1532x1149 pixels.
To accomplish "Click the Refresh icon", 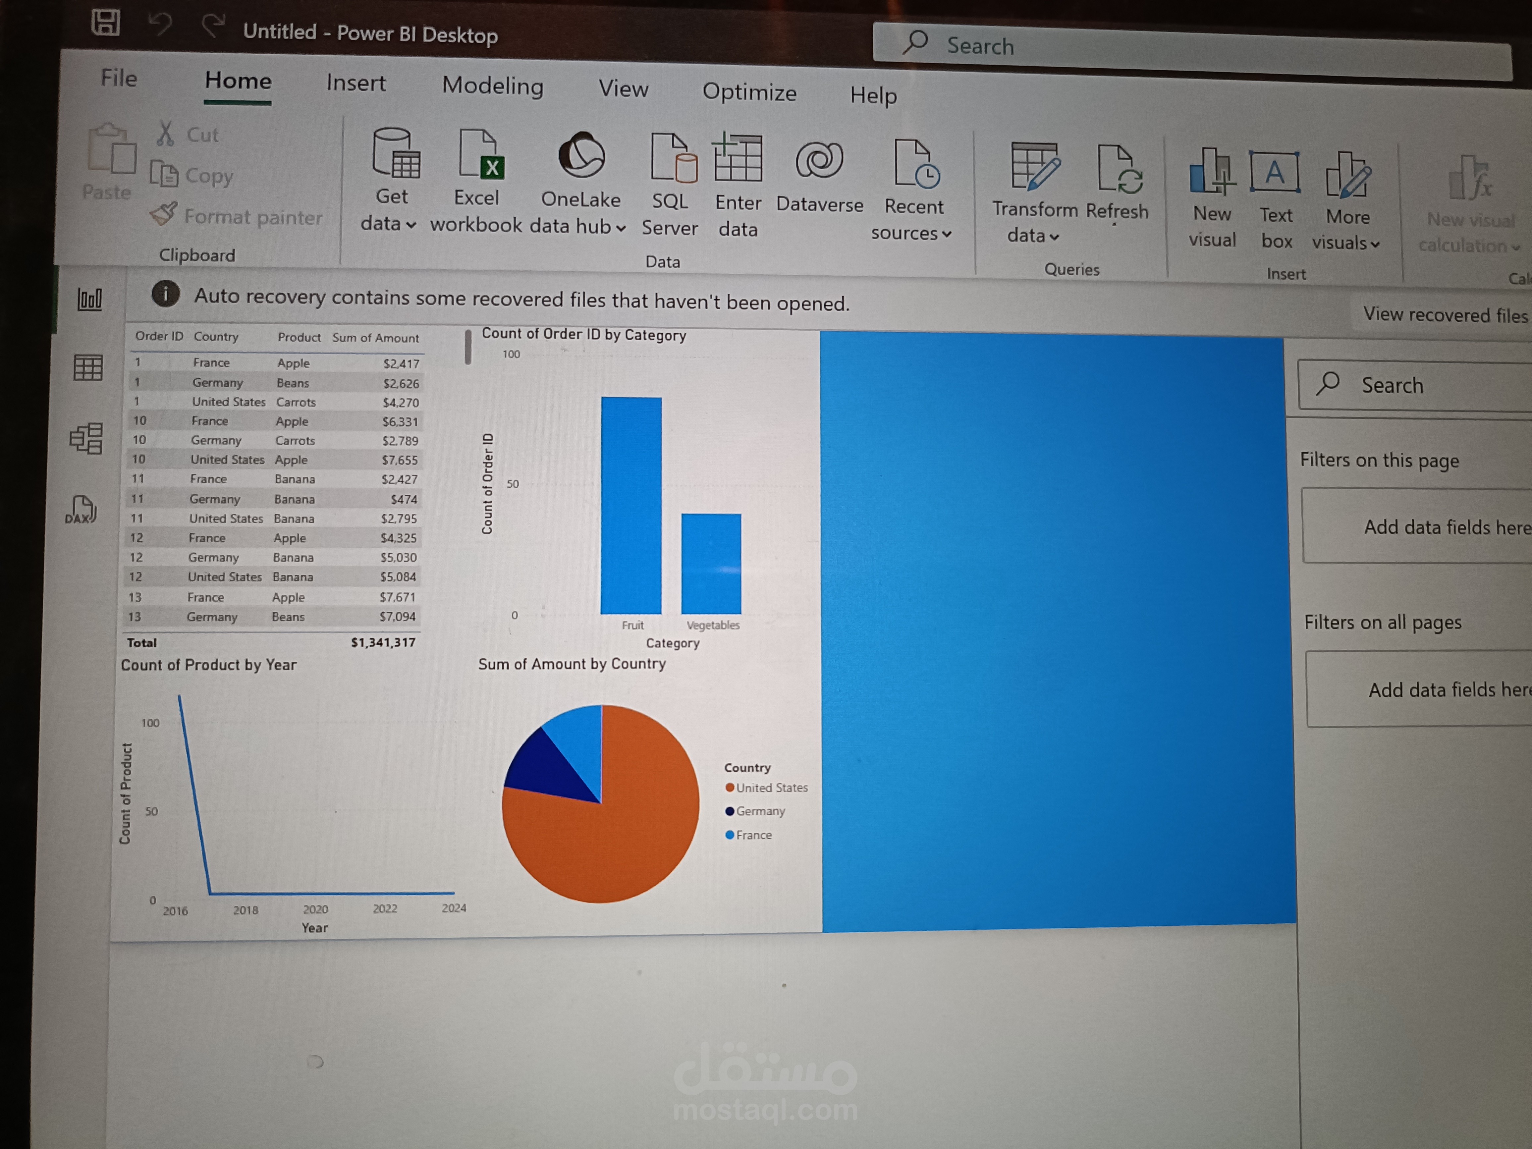I will [x=1119, y=169].
